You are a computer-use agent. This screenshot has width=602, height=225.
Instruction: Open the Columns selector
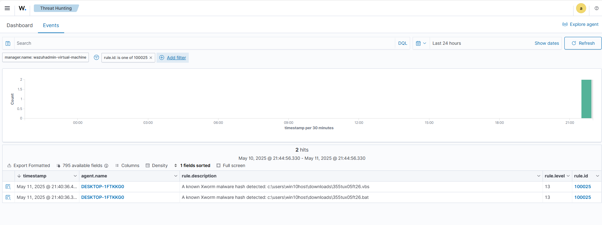127,166
